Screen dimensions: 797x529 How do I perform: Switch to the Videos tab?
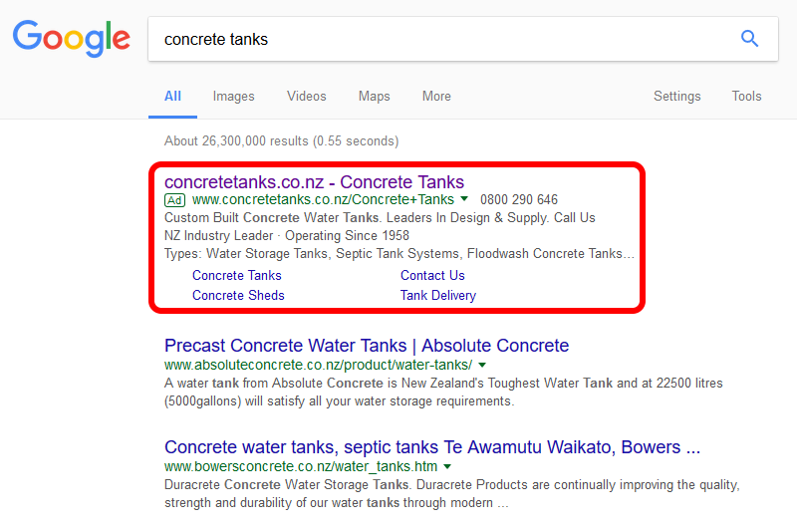(306, 97)
